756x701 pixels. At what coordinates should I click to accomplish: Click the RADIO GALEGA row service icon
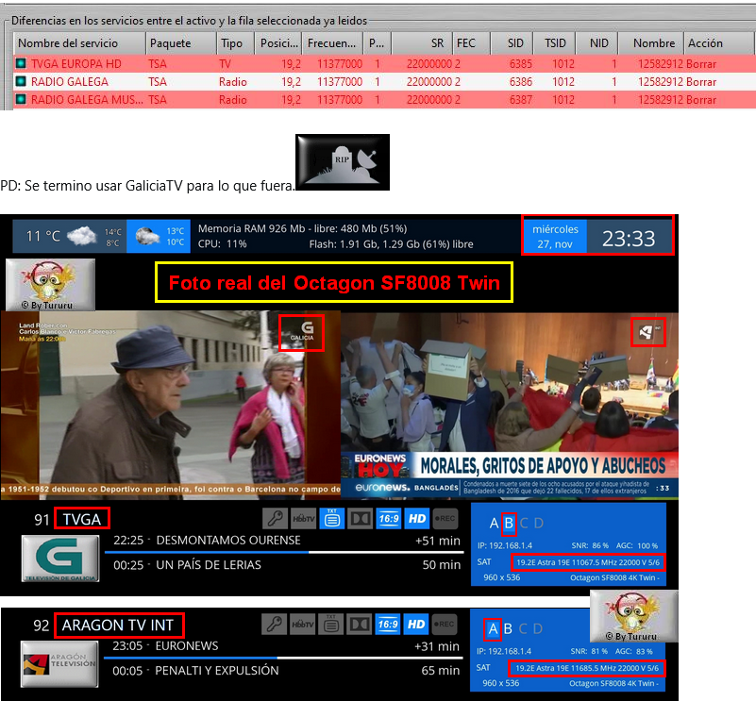coord(21,81)
